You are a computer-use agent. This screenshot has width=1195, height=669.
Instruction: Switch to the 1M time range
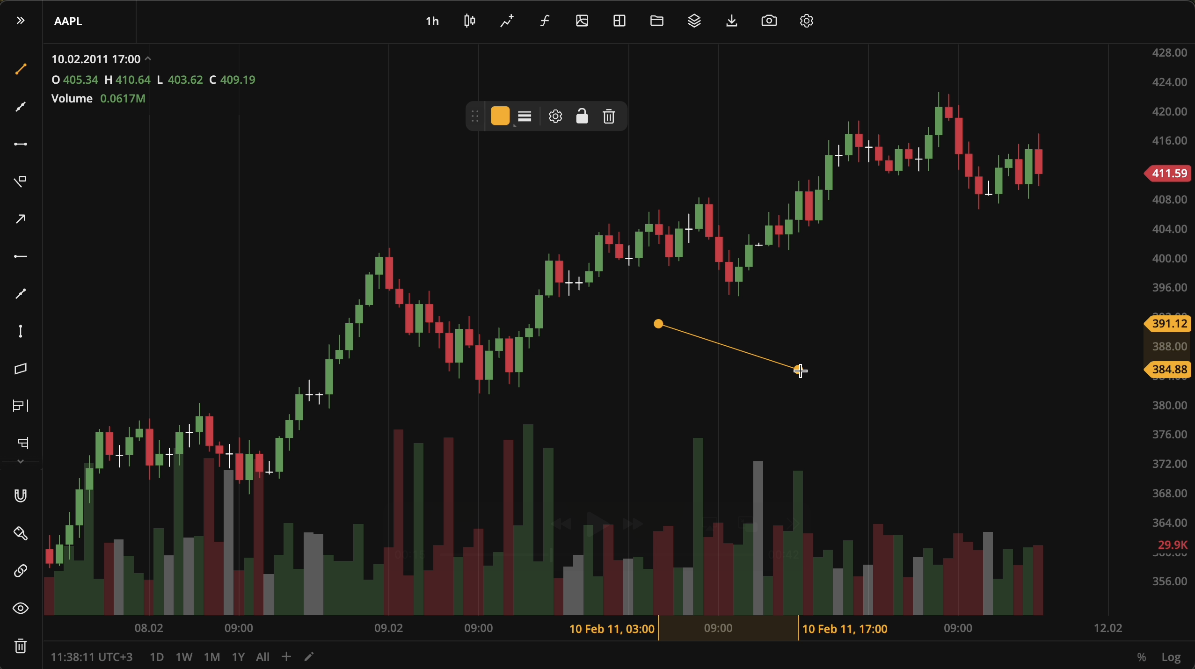tap(211, 657)
